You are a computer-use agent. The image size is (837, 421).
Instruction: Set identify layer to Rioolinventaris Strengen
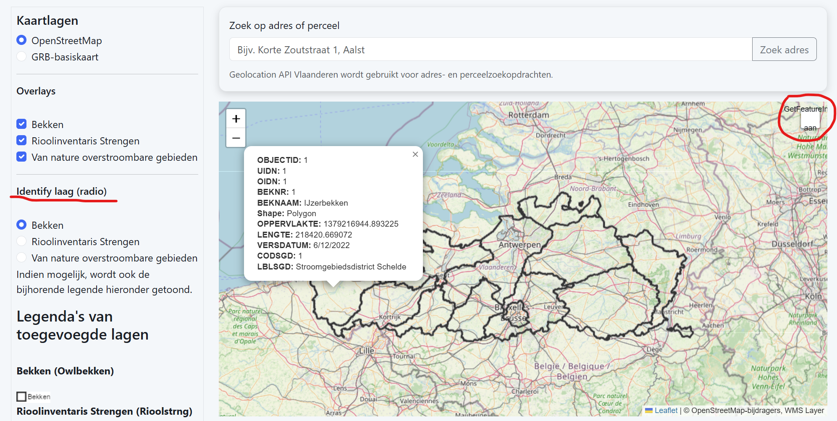tap(21, 241)
